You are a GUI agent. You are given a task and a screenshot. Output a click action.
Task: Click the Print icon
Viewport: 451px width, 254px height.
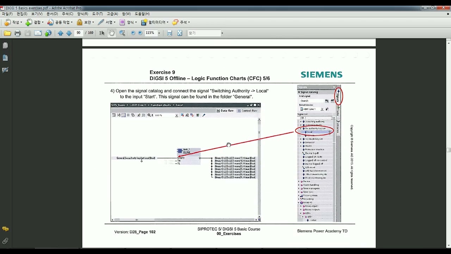click(x=18, y=33)
